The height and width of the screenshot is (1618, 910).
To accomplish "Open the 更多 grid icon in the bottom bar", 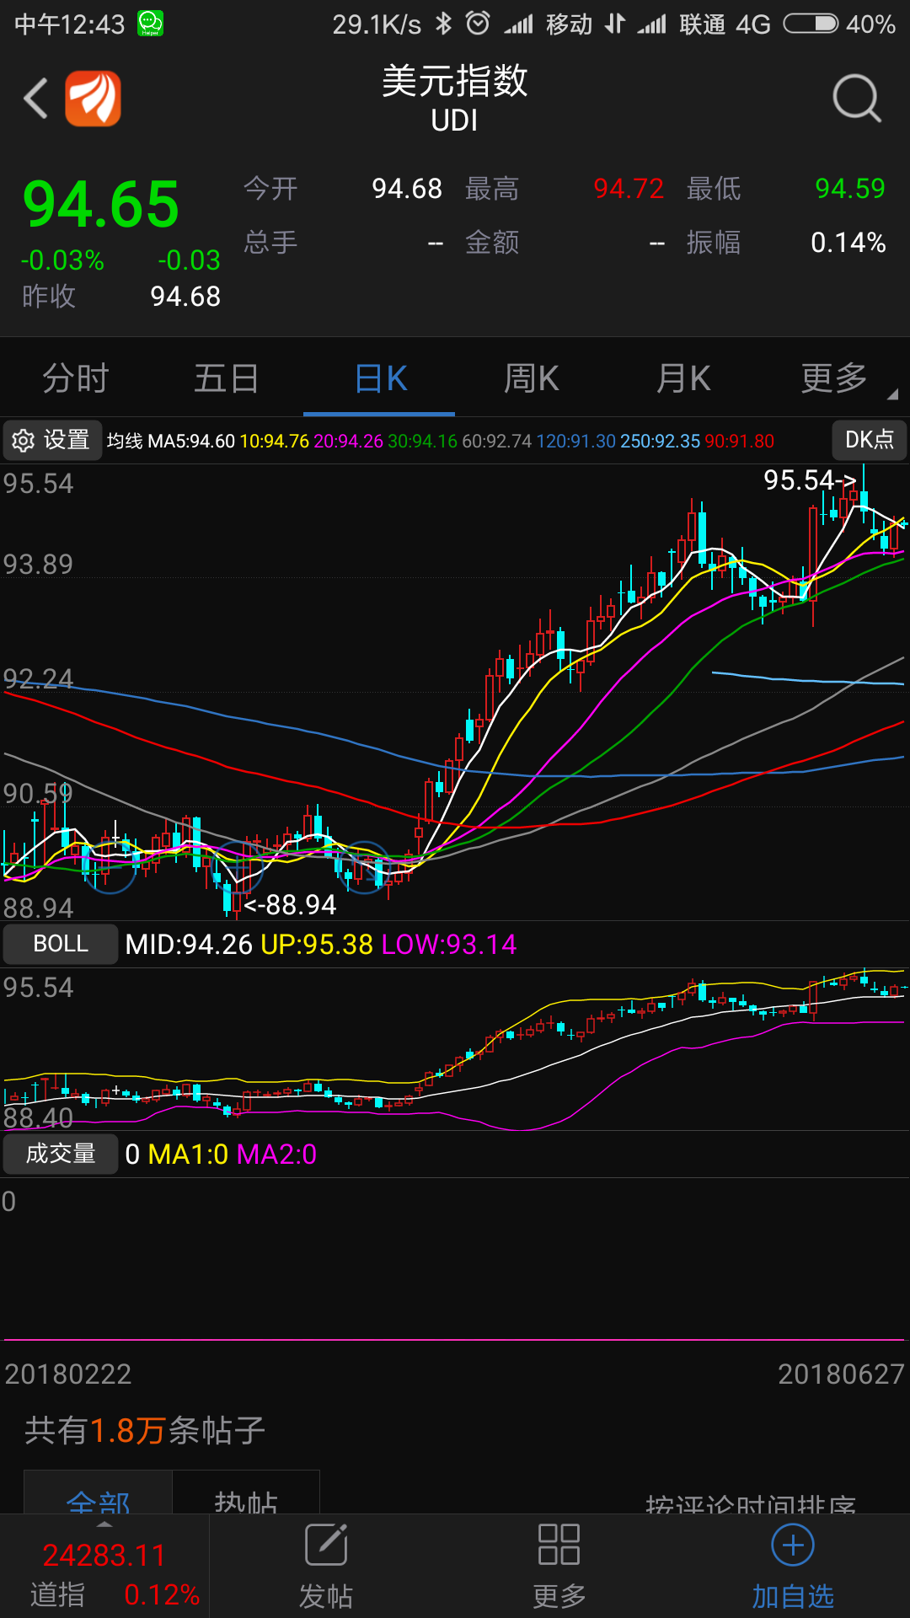I will click(559, 1545).
